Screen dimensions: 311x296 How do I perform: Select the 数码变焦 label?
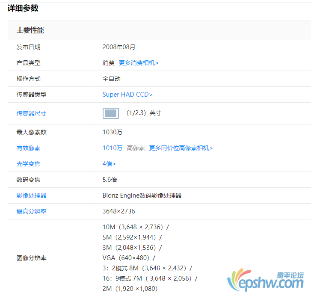[x=28, y=180]
